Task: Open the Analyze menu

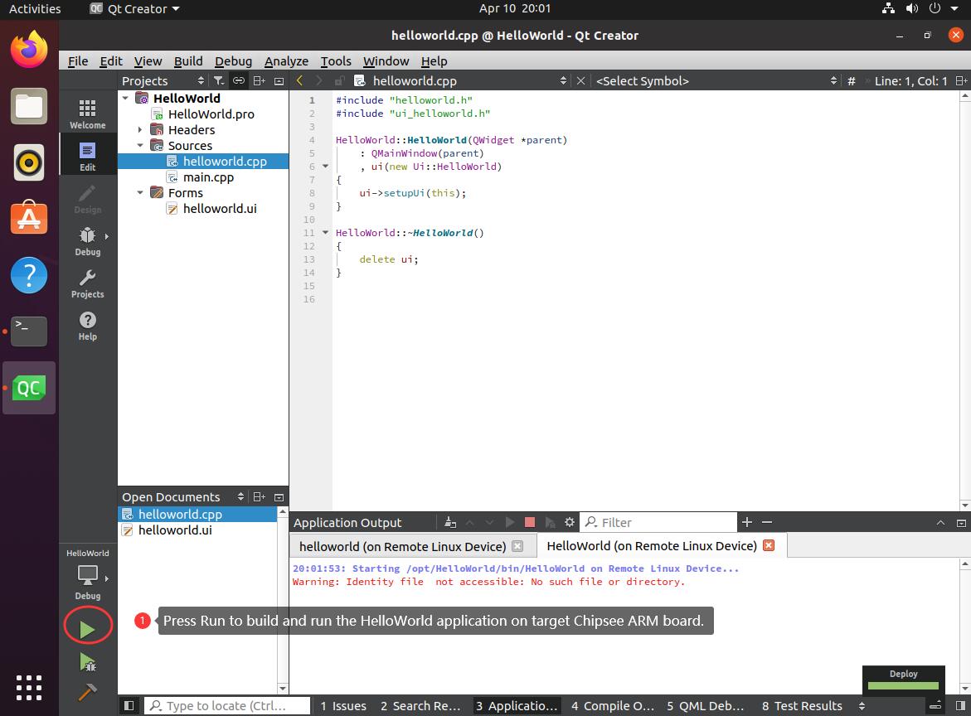Action: coord(286,60)
